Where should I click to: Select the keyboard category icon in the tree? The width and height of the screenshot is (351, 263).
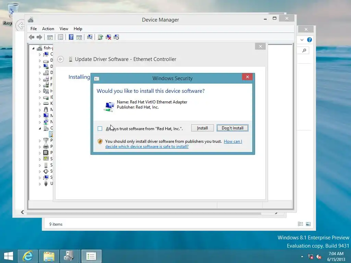[x=46, y=103]
